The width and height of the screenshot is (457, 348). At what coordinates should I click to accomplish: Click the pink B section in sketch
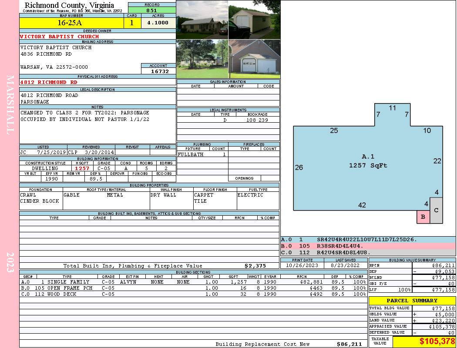point(423,217)
